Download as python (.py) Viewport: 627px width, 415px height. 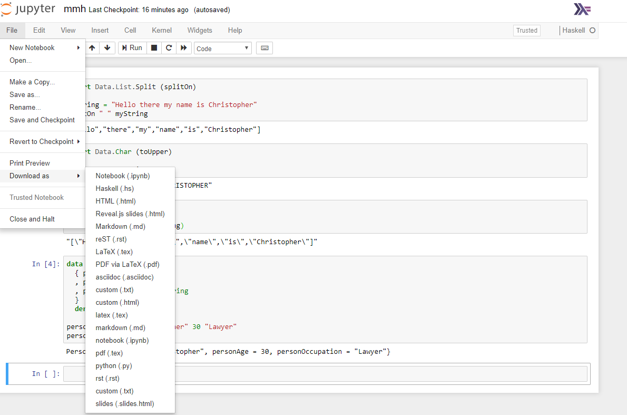click(130, 366)
